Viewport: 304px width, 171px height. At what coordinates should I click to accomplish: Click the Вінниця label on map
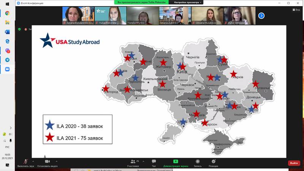coord(164,90)
